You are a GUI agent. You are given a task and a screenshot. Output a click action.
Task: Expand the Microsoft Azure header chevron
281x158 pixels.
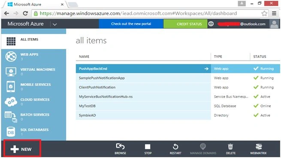(x=54, y=24)
